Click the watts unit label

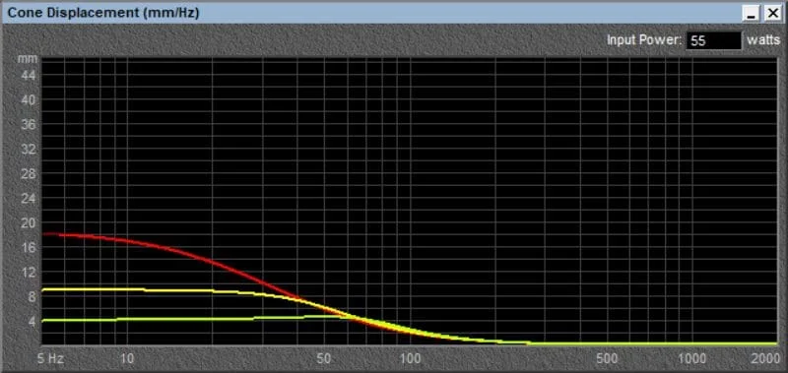click(763, 40)
